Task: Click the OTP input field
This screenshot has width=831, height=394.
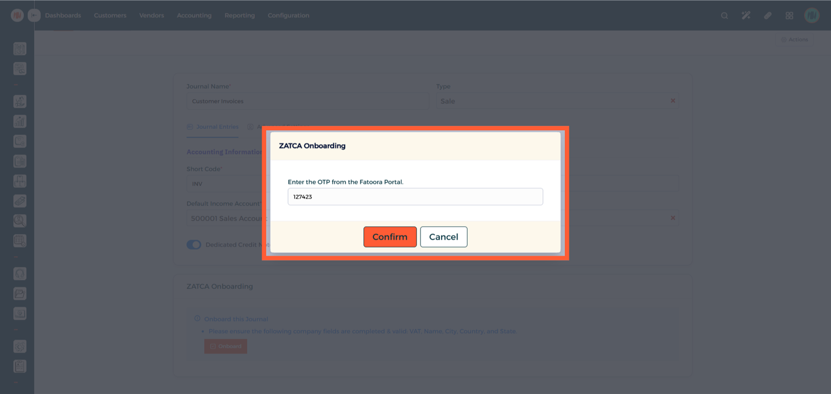Action: click(415, 197)
